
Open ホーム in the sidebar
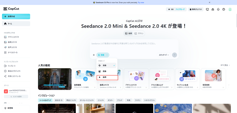(16, 24)
